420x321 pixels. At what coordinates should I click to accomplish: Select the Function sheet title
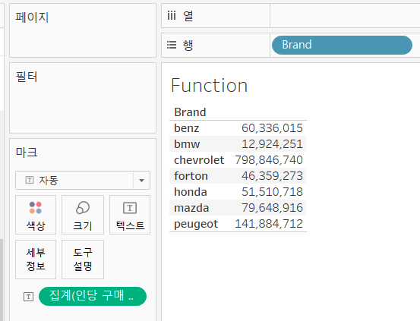click(x=209, y=86)
